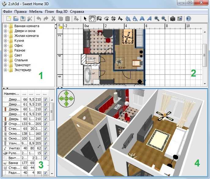
Task: Click the Cut scissors icon
Action: pyautogui.click(x=53, y=19)
